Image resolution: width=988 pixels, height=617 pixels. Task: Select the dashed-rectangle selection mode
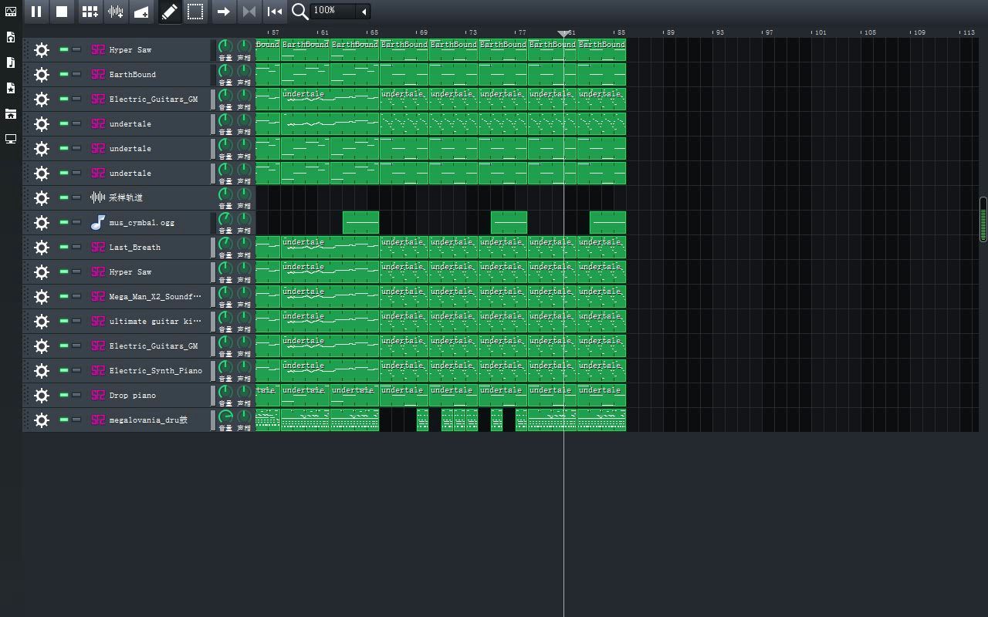click(x=195, y=12)
